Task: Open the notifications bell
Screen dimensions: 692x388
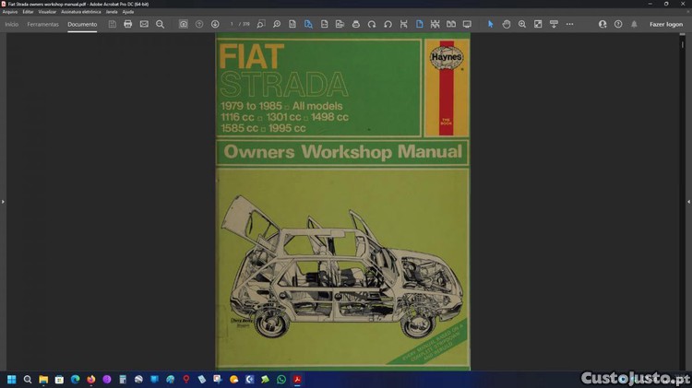Action: (634, 24)
